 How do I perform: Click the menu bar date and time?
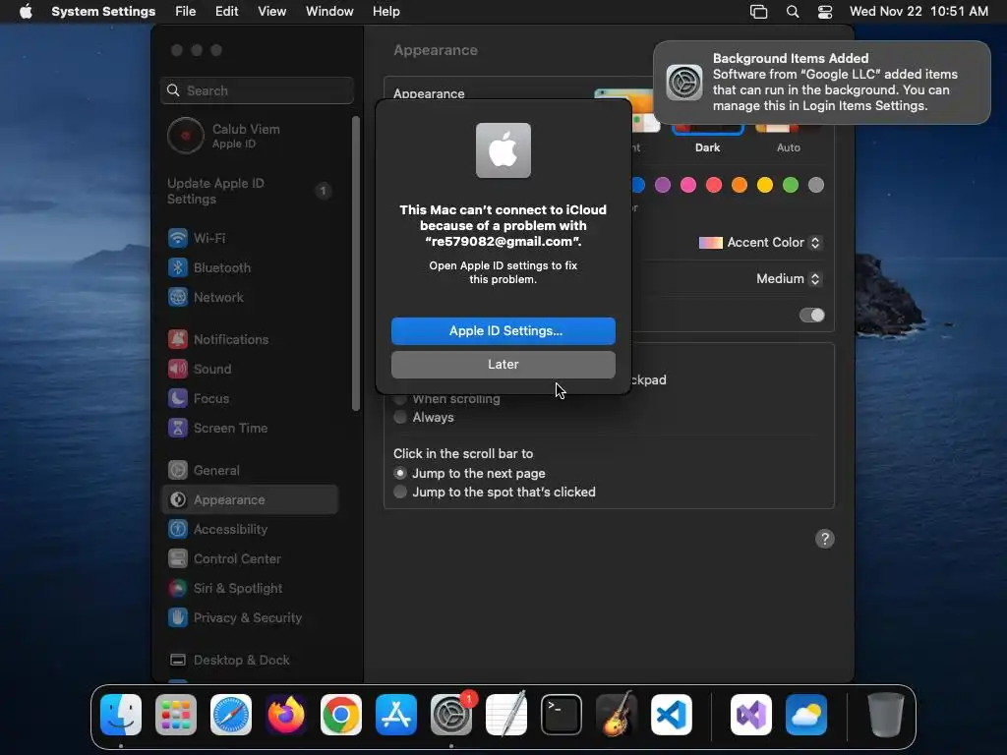click(918, 12)
